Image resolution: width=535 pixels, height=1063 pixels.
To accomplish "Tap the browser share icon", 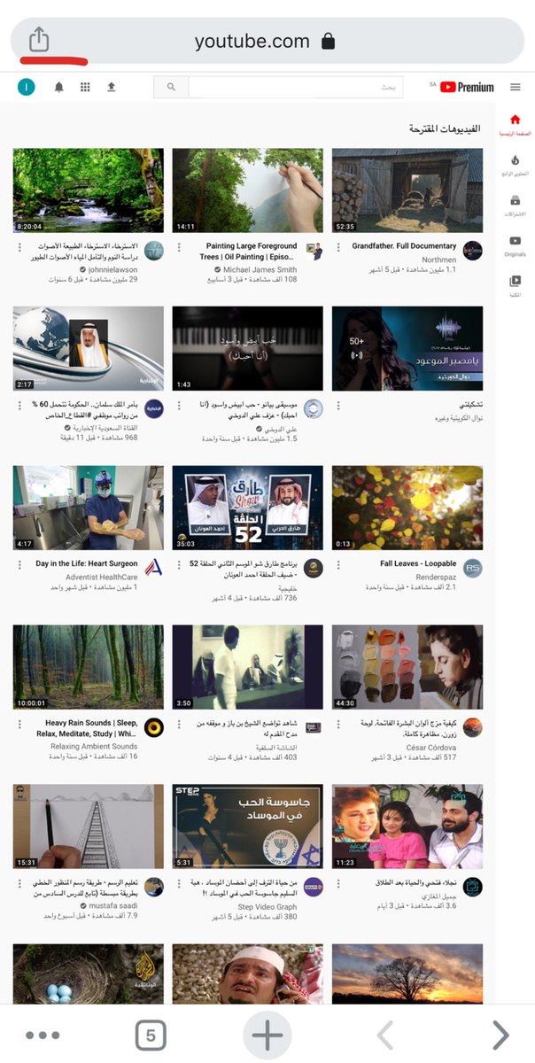I will click(37, 39).
